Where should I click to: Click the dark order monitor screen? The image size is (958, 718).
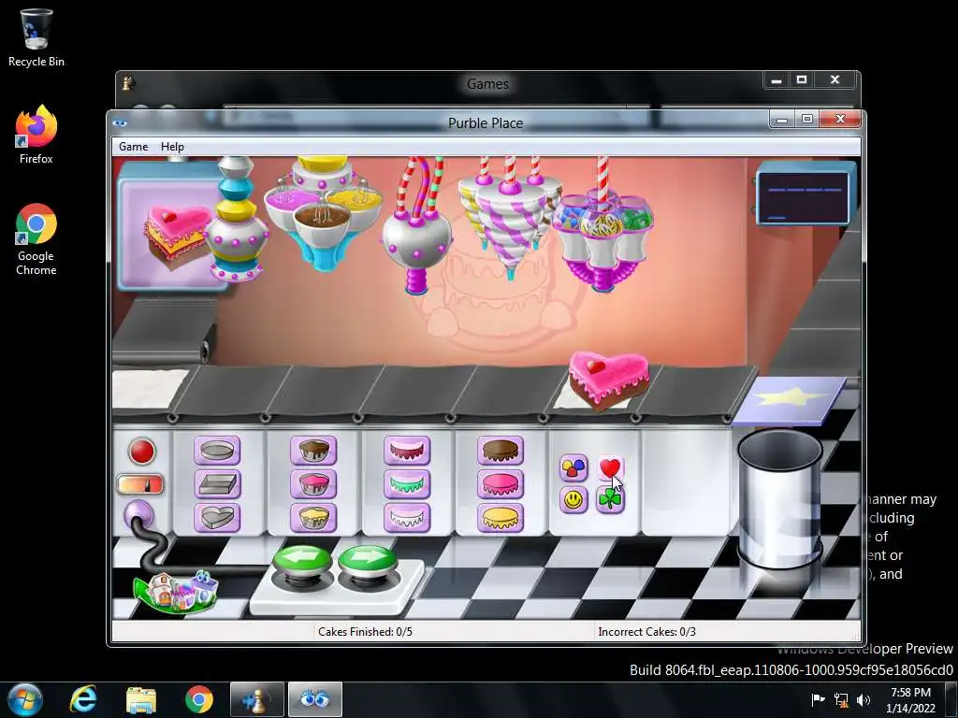tap(805, 198)
